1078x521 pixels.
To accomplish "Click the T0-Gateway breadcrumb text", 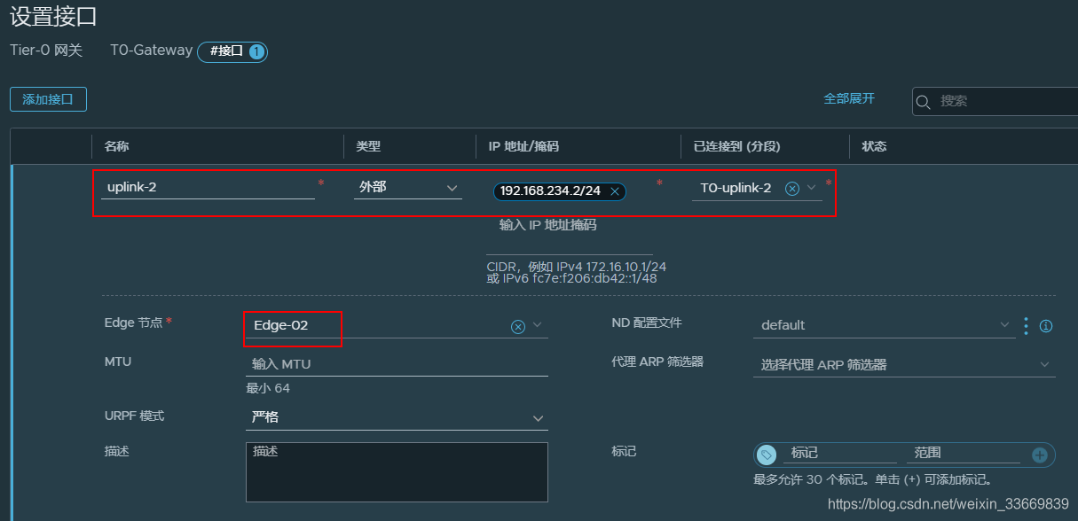I will click(151, 51).
